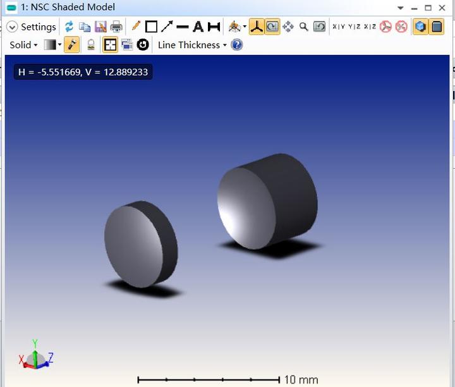Switch to the X|Y plane view
455x387 pixels.
[x=339, y=27]
